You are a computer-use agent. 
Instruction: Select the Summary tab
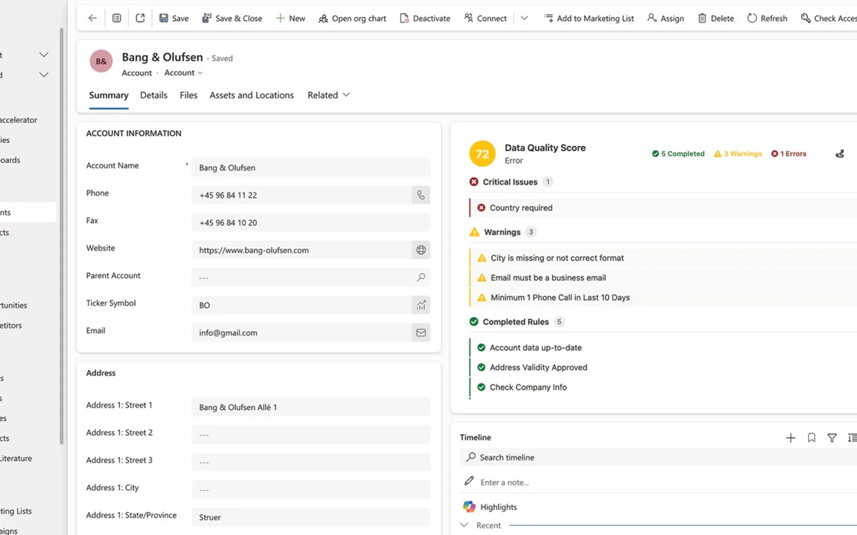click(109, 95)
